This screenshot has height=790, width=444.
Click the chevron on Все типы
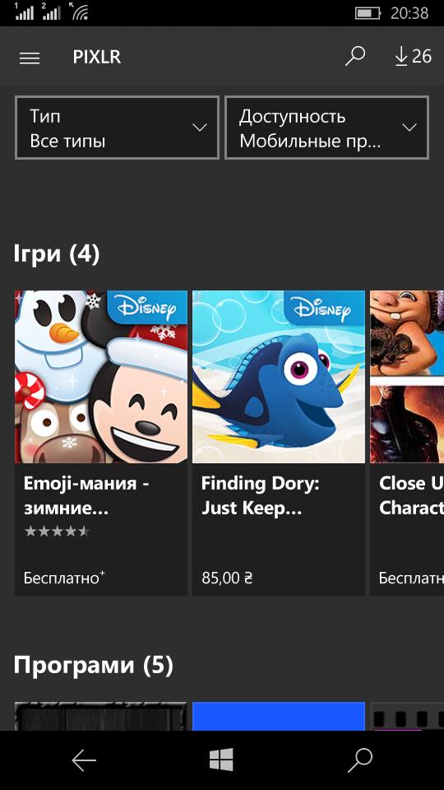point(200,128)
